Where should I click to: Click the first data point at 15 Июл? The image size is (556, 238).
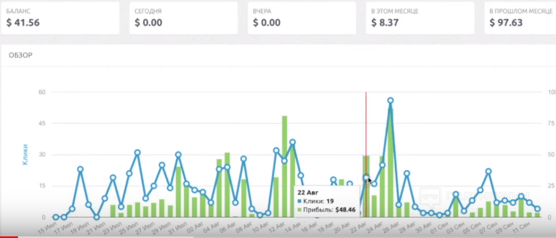pyautogui.click(x=56, y=217)
